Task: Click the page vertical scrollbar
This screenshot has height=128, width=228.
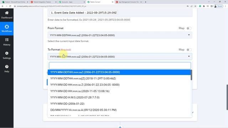Action: click(227, 97)
